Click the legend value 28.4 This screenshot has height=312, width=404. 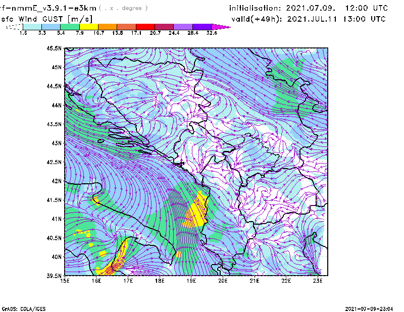tap(193, 33)
